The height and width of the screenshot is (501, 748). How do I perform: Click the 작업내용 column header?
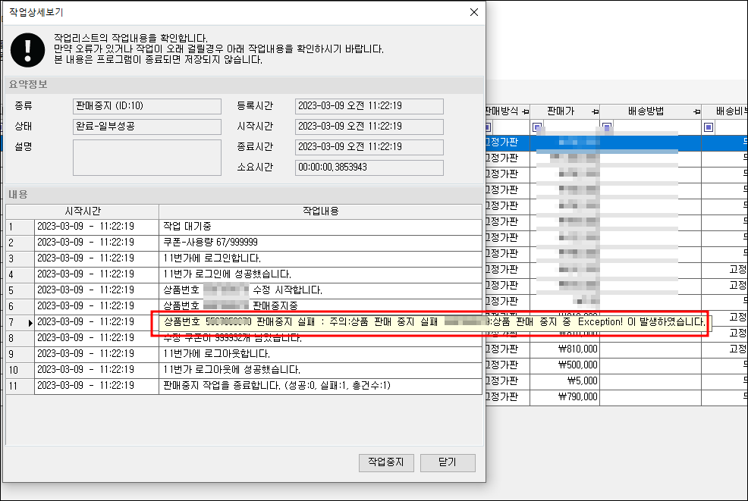pos(320,211)
